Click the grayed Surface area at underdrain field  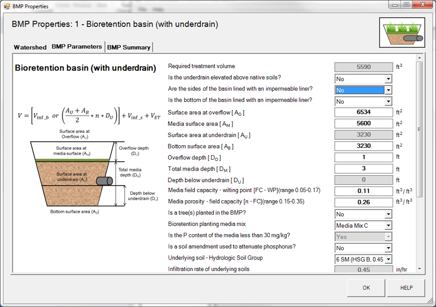(x=364, y=135)
